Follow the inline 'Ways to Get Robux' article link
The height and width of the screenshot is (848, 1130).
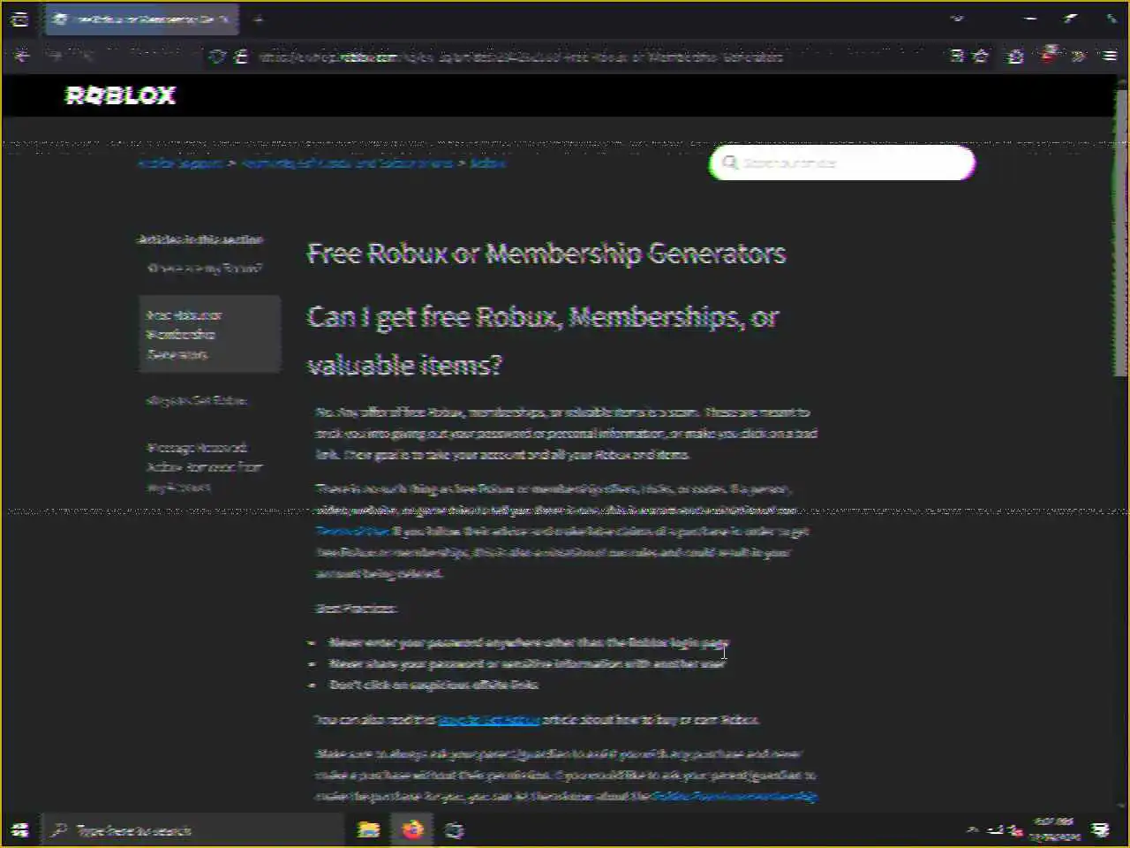tap(489, 720)
